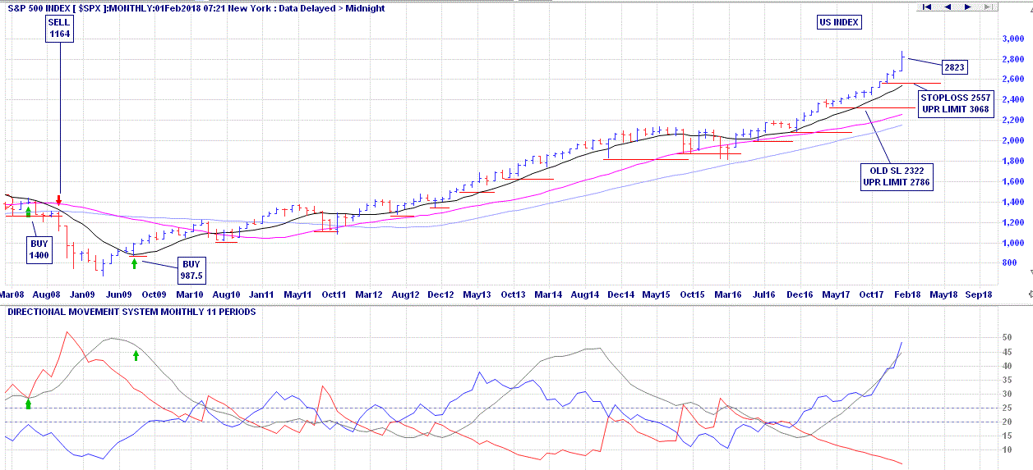Screen dimensions: 1033x470
Task: Click the Mar14 date label
Action: click(548, 294)
